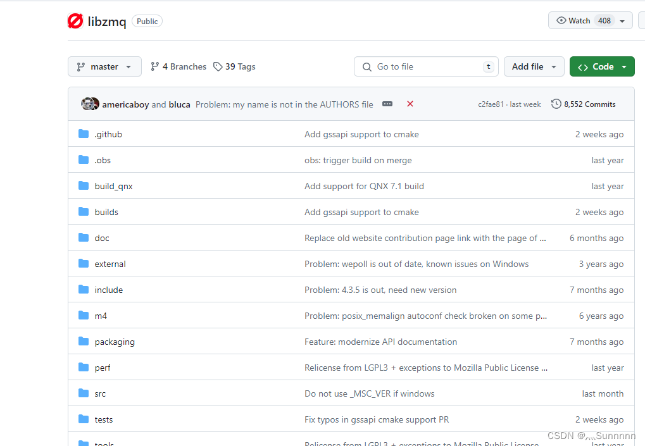Screen dimensions: 645x446
Task: Click the americaboy and bluca avatar thumbnail
Action: (90, 104)
